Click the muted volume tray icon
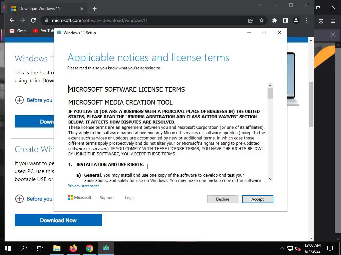341x255 pixels. (298, 248)
